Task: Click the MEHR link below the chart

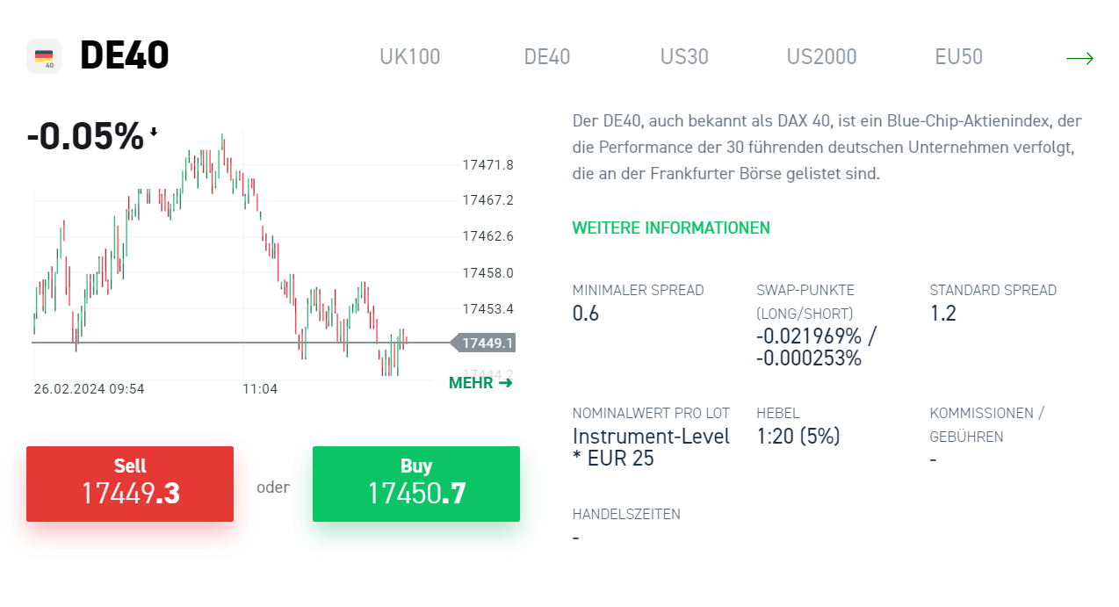Action: (x=471, y=382)
